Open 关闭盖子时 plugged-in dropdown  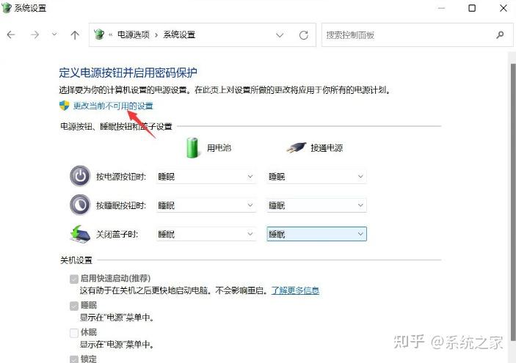[x=316, y=234]
